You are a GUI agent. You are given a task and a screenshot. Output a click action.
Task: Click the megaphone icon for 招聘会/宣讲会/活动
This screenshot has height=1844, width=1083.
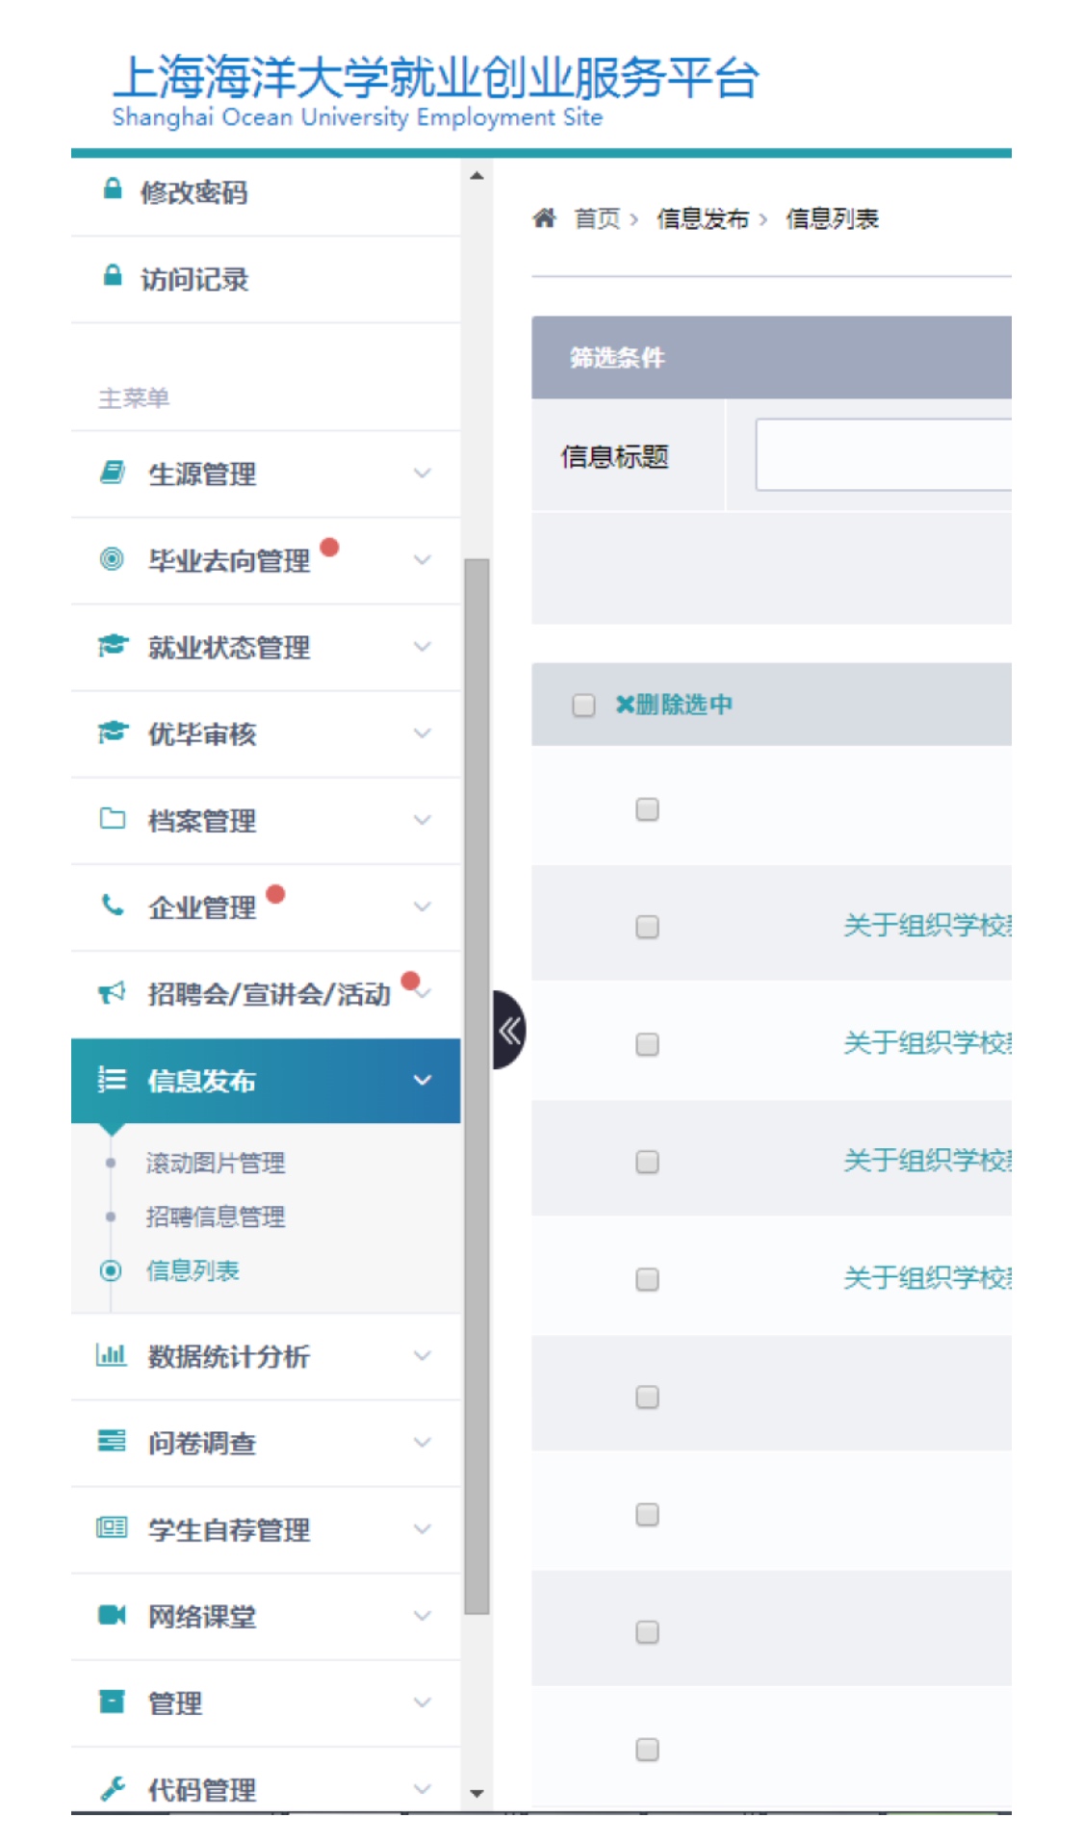[x=113, y=992]
